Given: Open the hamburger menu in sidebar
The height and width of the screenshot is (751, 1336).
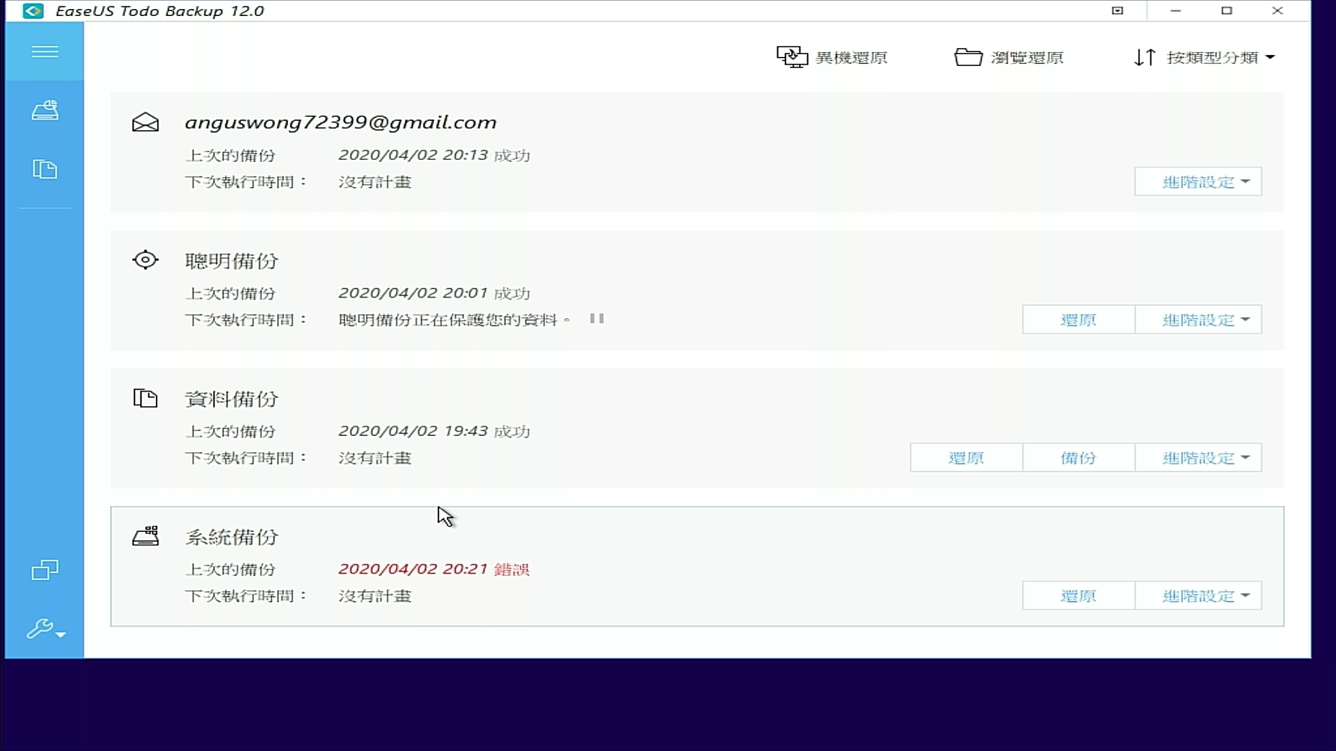Looking at the screenshot, I should coord(45,52).
